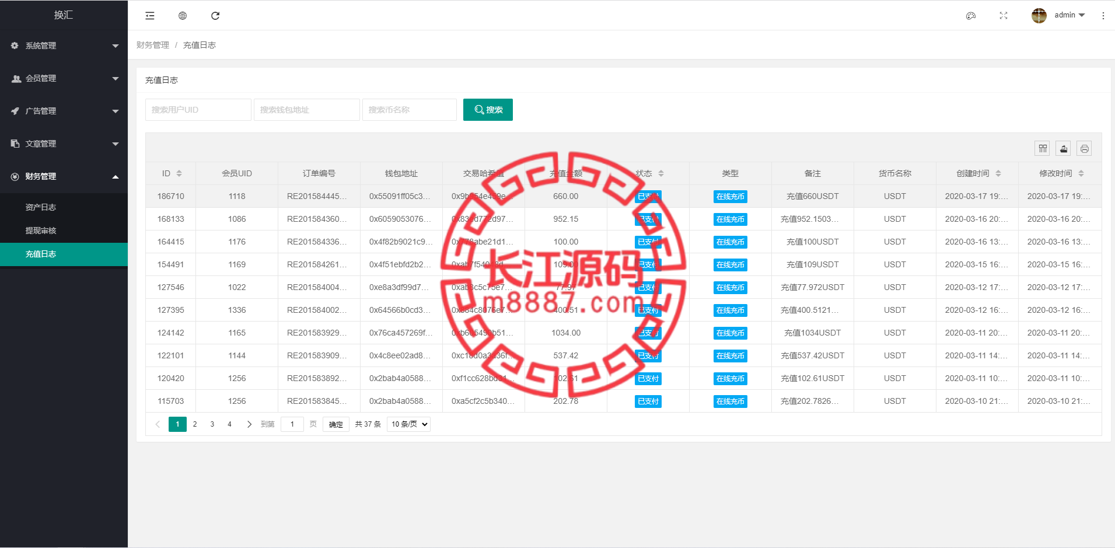Click amount cell 952.15
The height and width of the screenshot is (548, 1115).
tap(566, 219)
